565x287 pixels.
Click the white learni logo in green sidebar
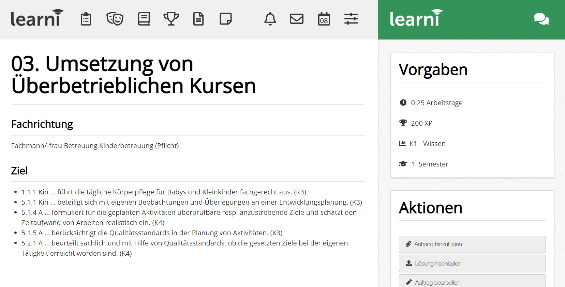(x=416, y=18)
